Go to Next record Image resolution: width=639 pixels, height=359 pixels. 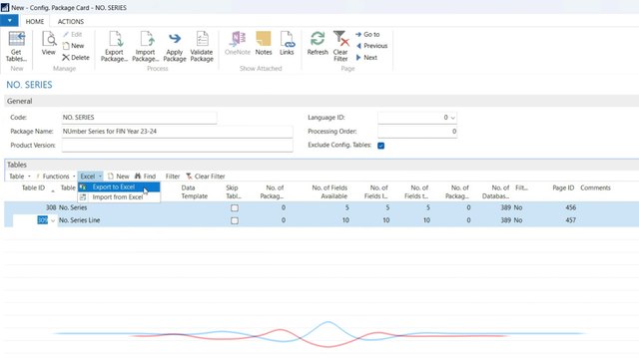pyautogui.click(x=366, y=58)
